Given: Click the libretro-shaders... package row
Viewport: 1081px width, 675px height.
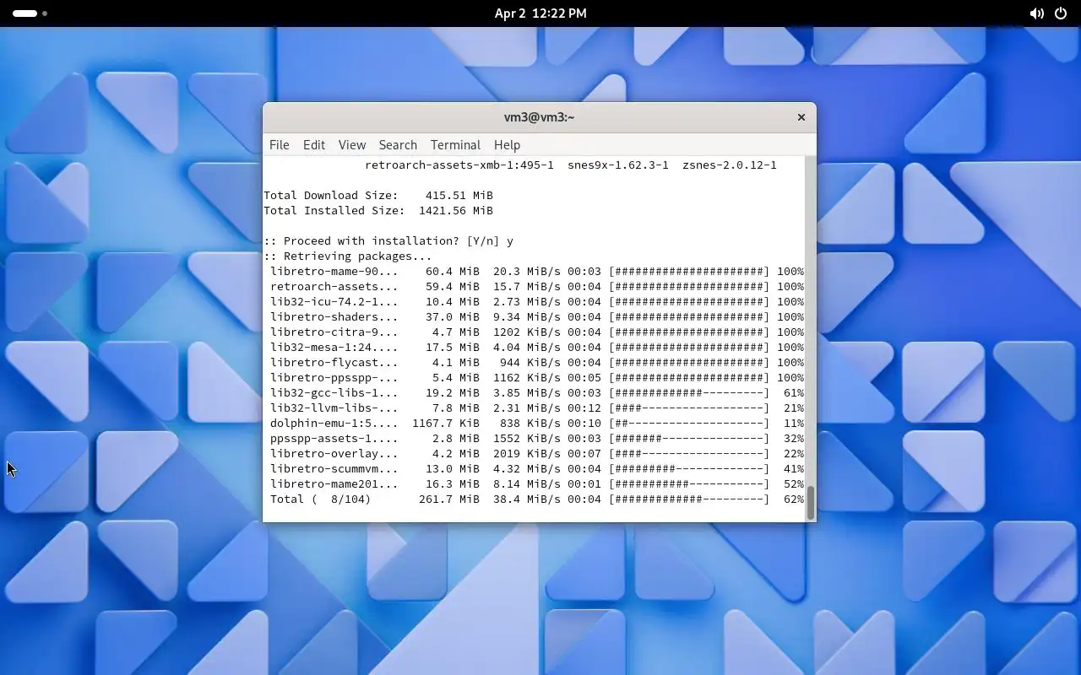Looking at the screenshot, I should click(x=537, y=317).
